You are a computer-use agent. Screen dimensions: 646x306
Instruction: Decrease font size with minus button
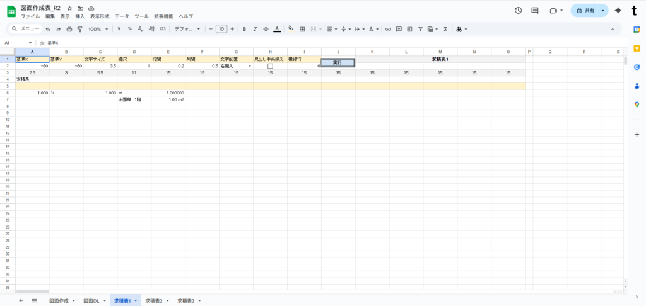(x=211, y=29)
